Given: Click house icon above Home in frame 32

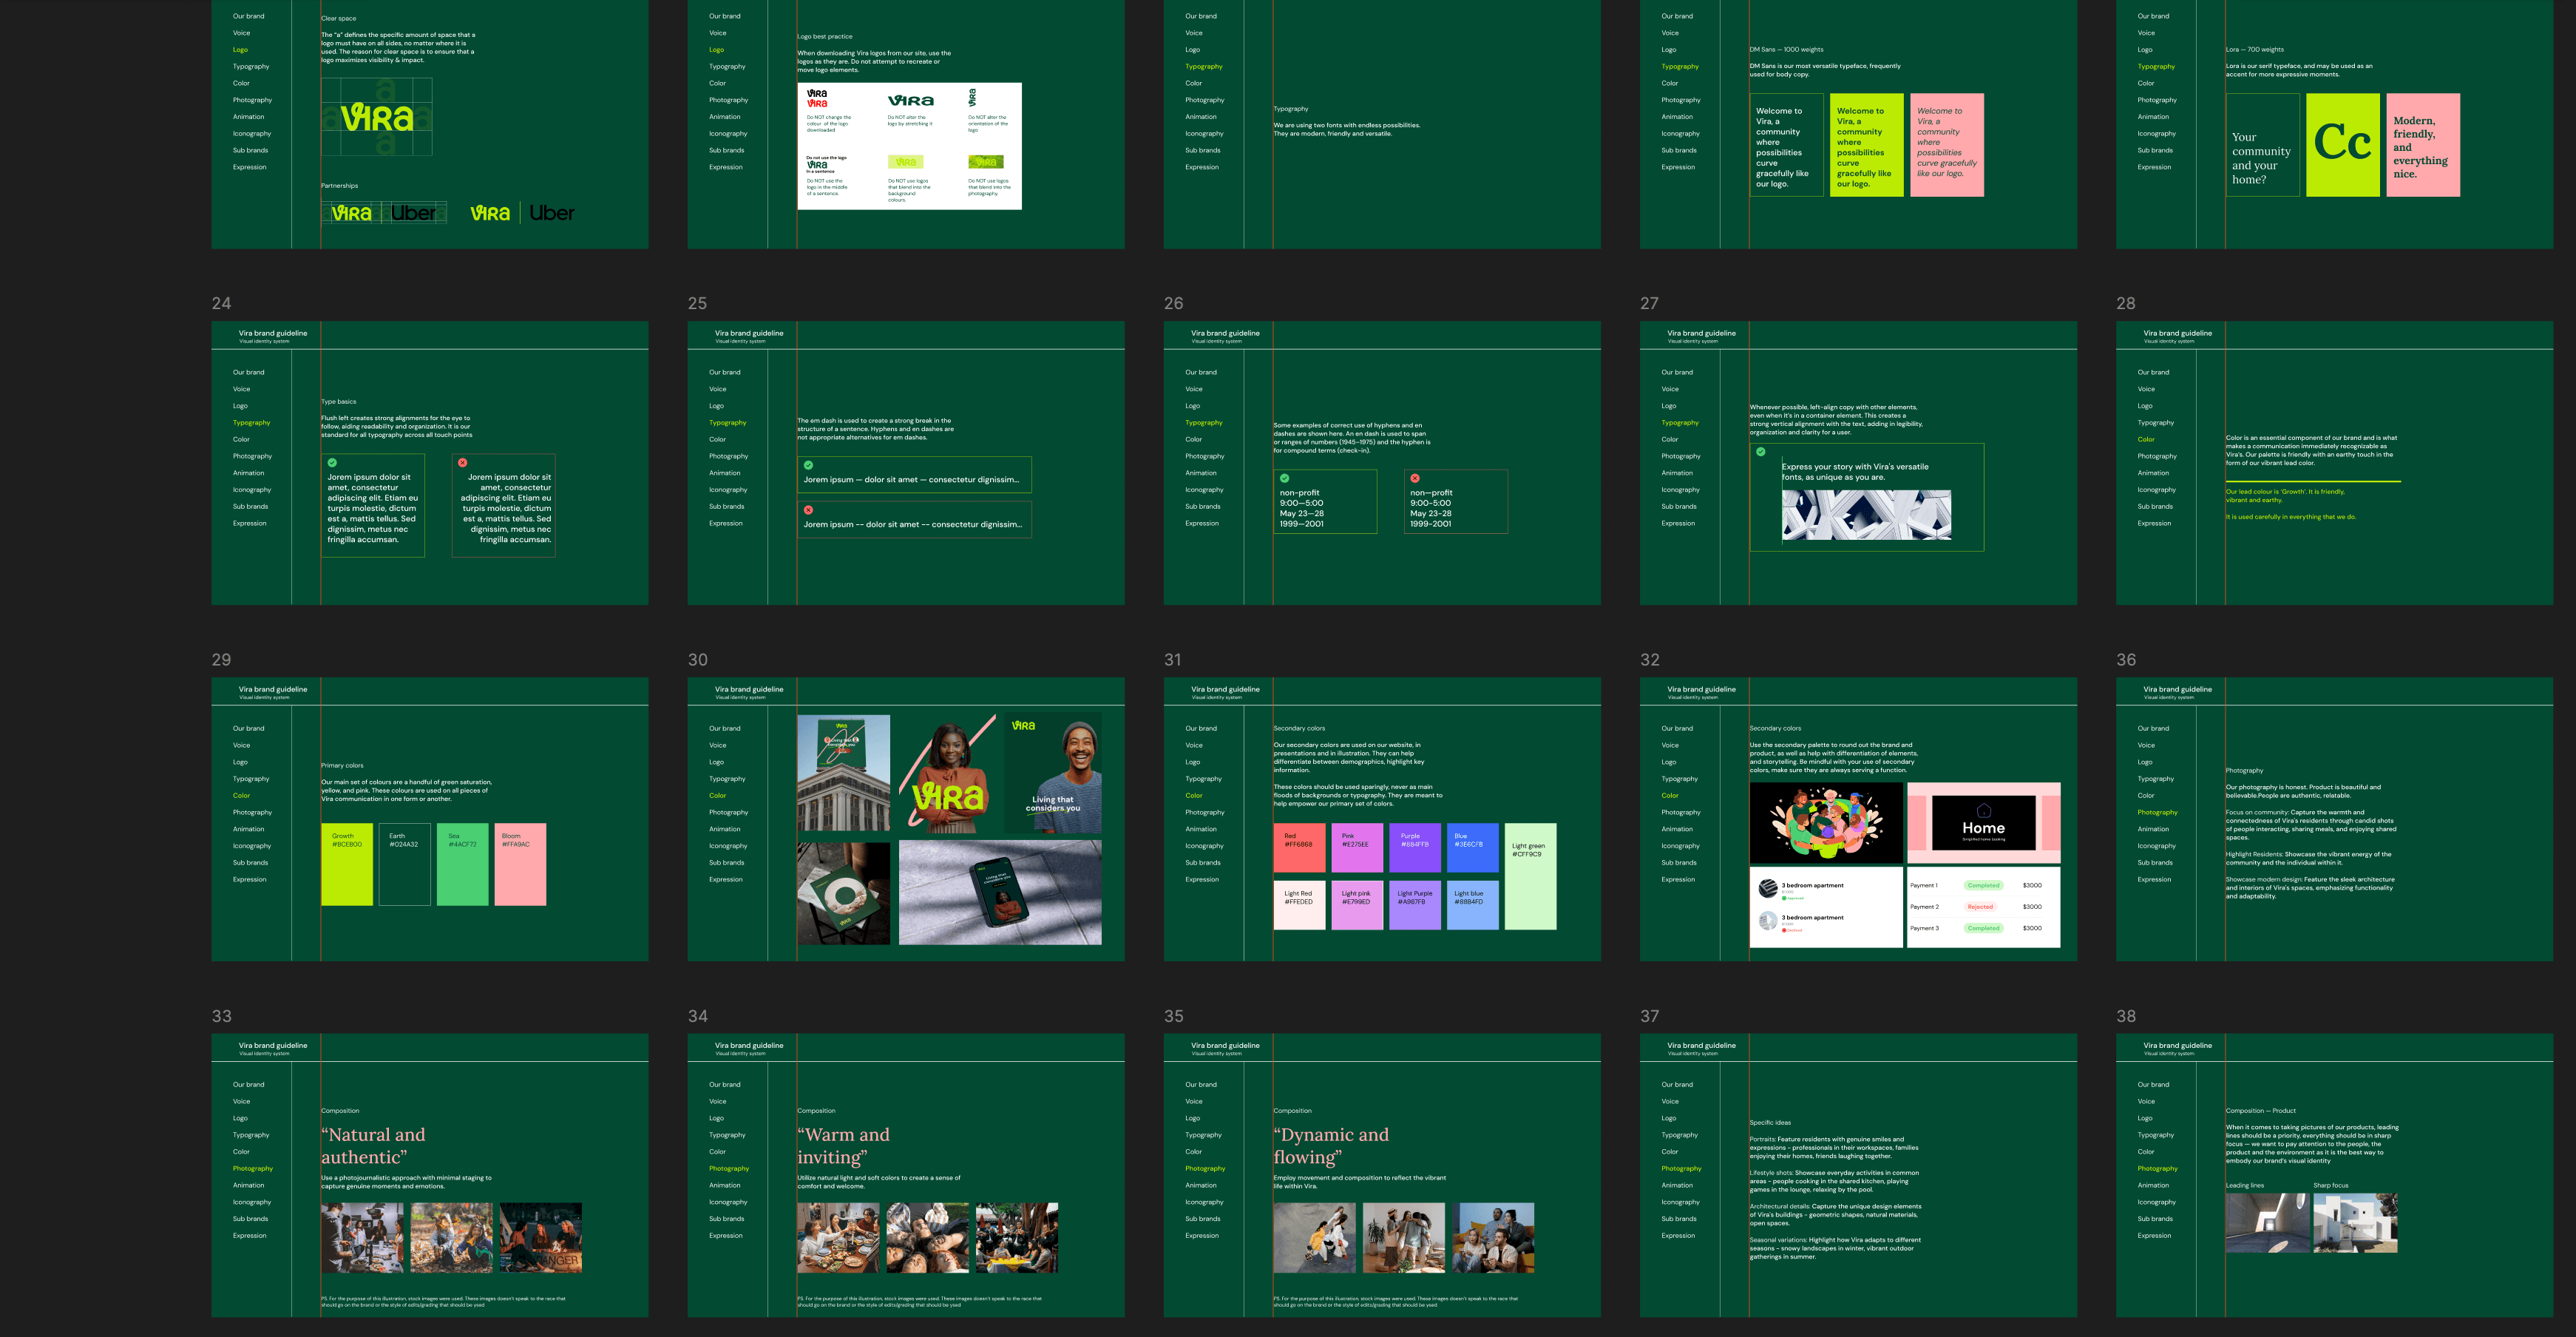Looking at the screenshot, I should pyautogui.click(x=1984, y=811).
